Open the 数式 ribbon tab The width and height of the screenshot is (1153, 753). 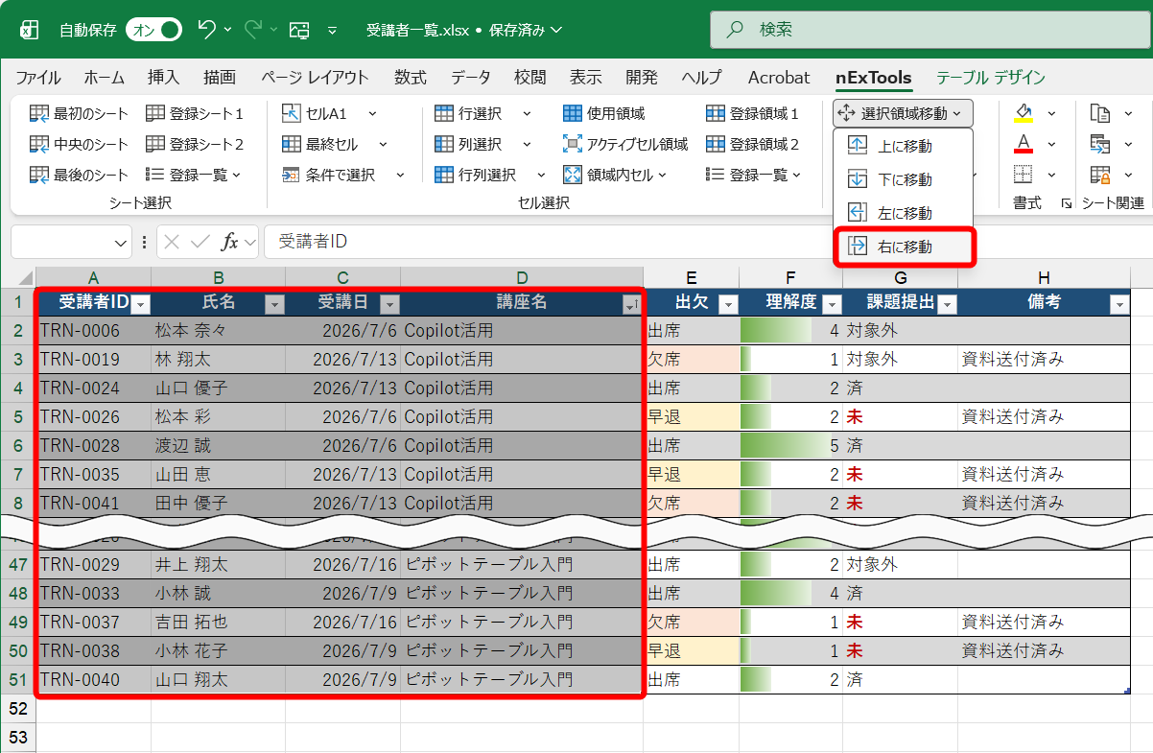pyautogui.click(x=411, y=78)
